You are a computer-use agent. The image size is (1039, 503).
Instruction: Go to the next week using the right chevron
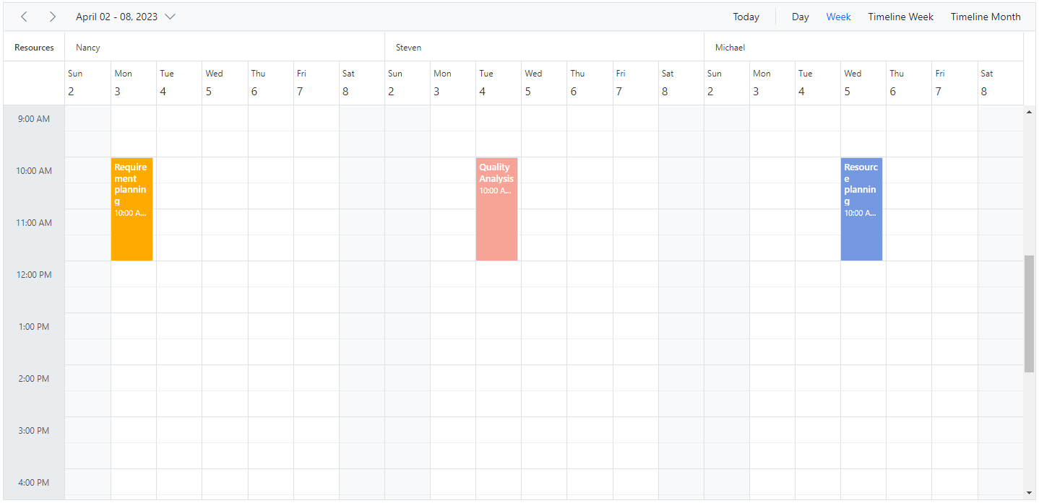click(x=52, y=17)
